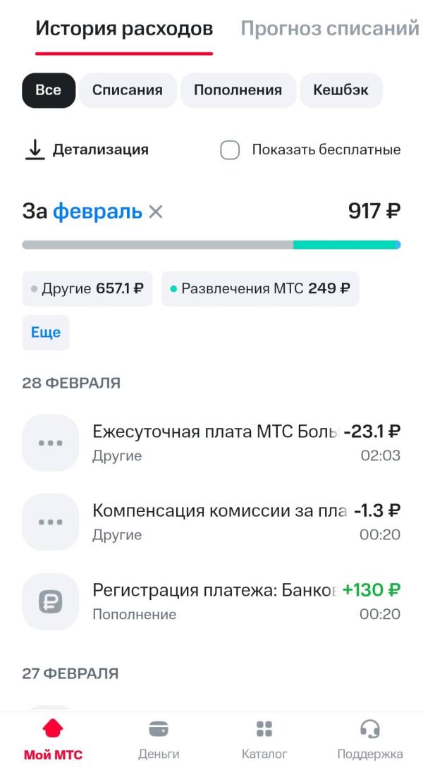This screenshot has width=423, height=772.
Task: Clear the февраль filter with the X
Action: (x=156, y=212)
